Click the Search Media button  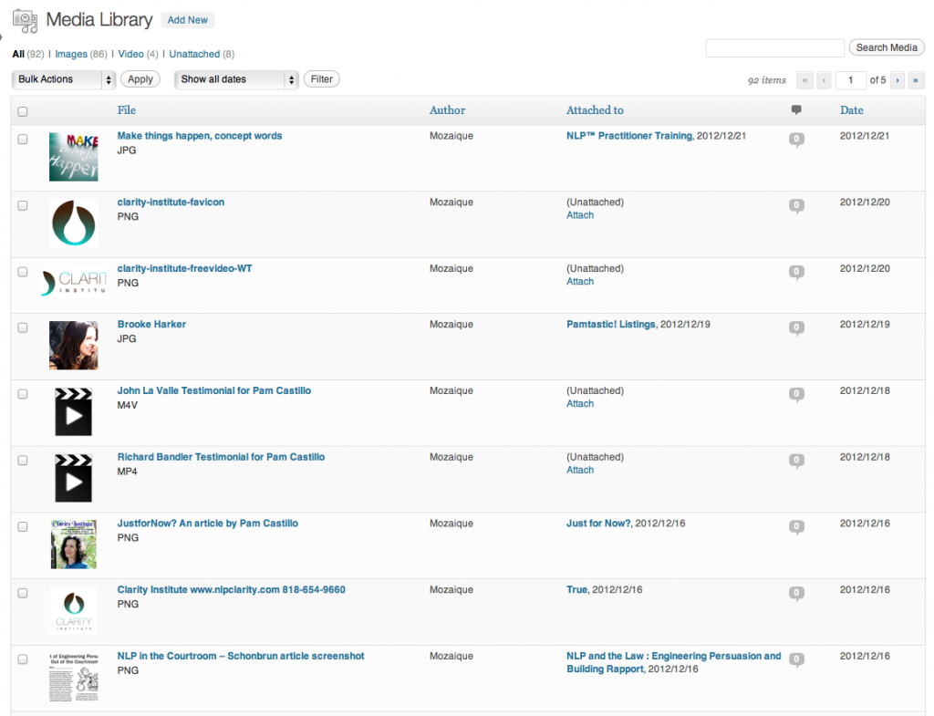pos(886,47)
